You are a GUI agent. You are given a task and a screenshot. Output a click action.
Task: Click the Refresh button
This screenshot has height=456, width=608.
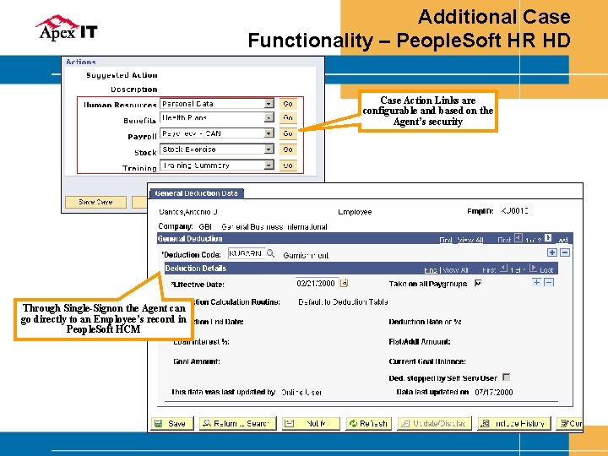pyautogui.click(x=369, y=423)
